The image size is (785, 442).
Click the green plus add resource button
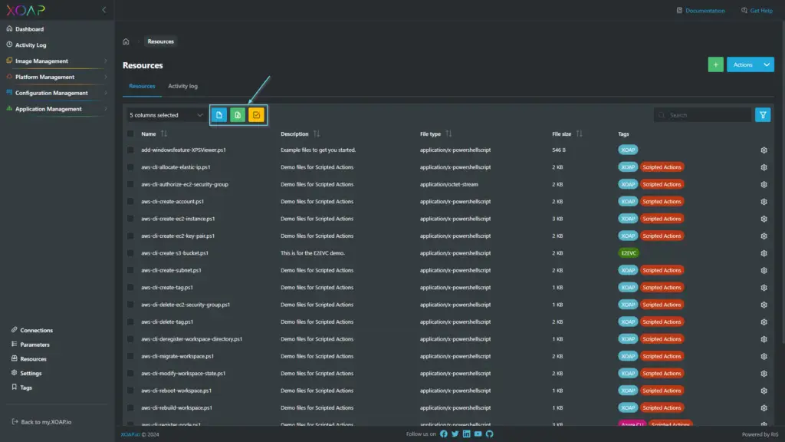pos(715,64)
